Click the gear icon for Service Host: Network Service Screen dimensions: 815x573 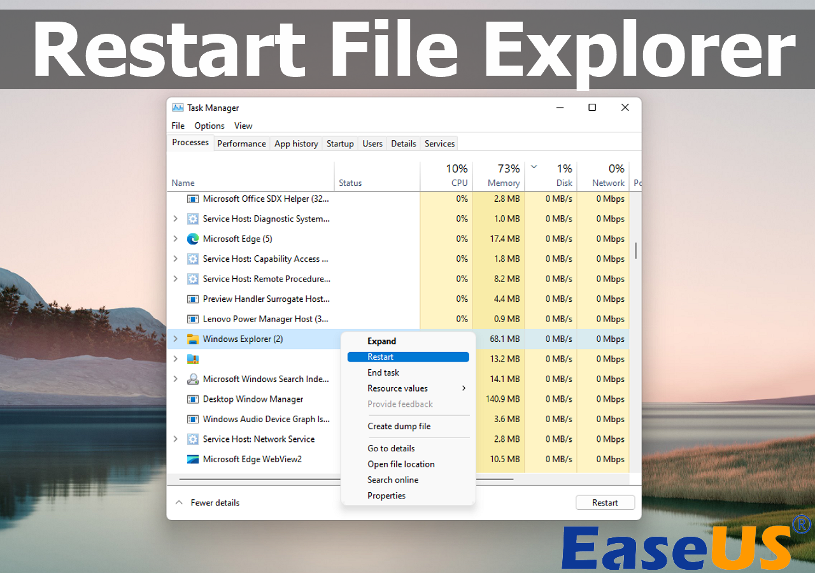(x=193, y=439)
